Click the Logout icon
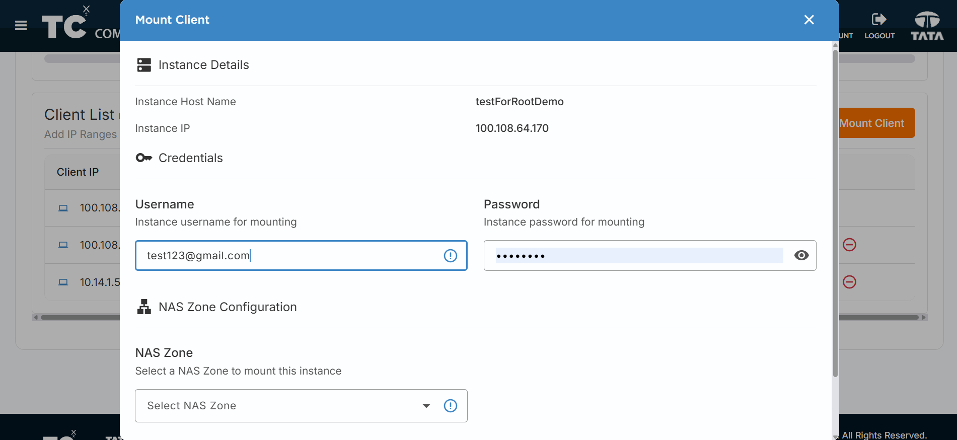The height and width of the screenshot is (440, 957). 879,20
